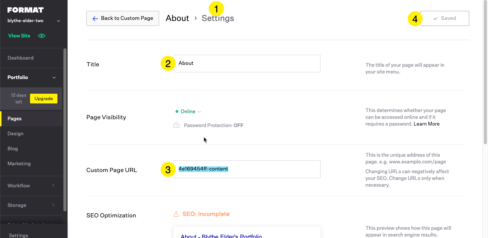The height and width of the screenshot is (238, 488).
Task: Toggle Password Protection OFF setting
Action: click(x=213, y=126)
